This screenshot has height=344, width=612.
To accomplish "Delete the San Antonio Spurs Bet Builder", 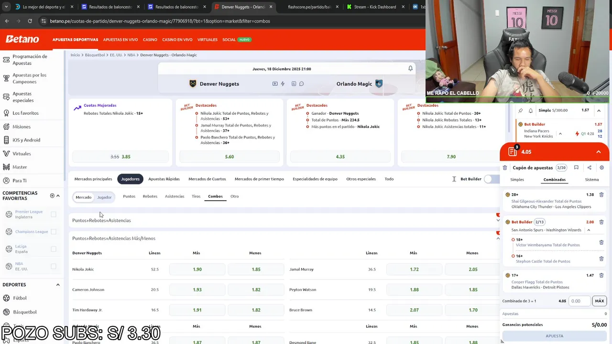I will [x=601, y=222].
